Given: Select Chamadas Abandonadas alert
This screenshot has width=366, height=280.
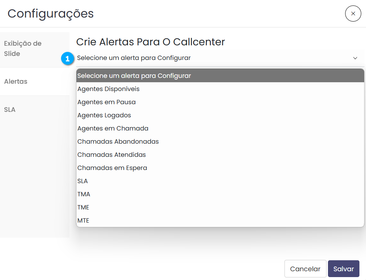Looking at the screenshot, I should click(118, 141).
